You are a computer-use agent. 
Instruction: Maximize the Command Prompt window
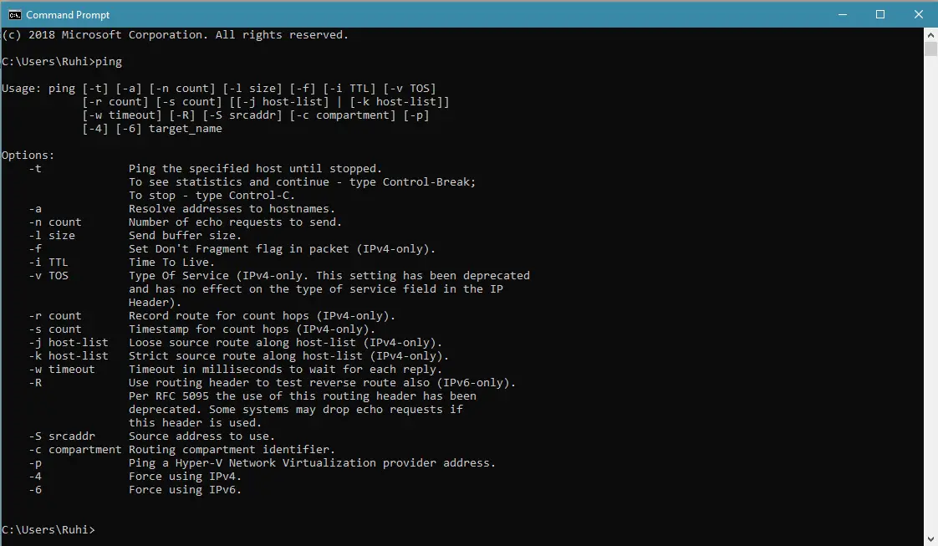880,14
